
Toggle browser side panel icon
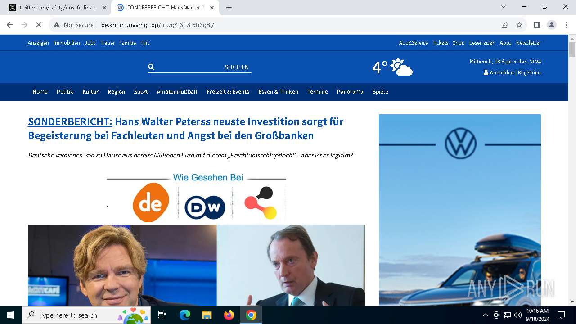(x=537, y=25)
